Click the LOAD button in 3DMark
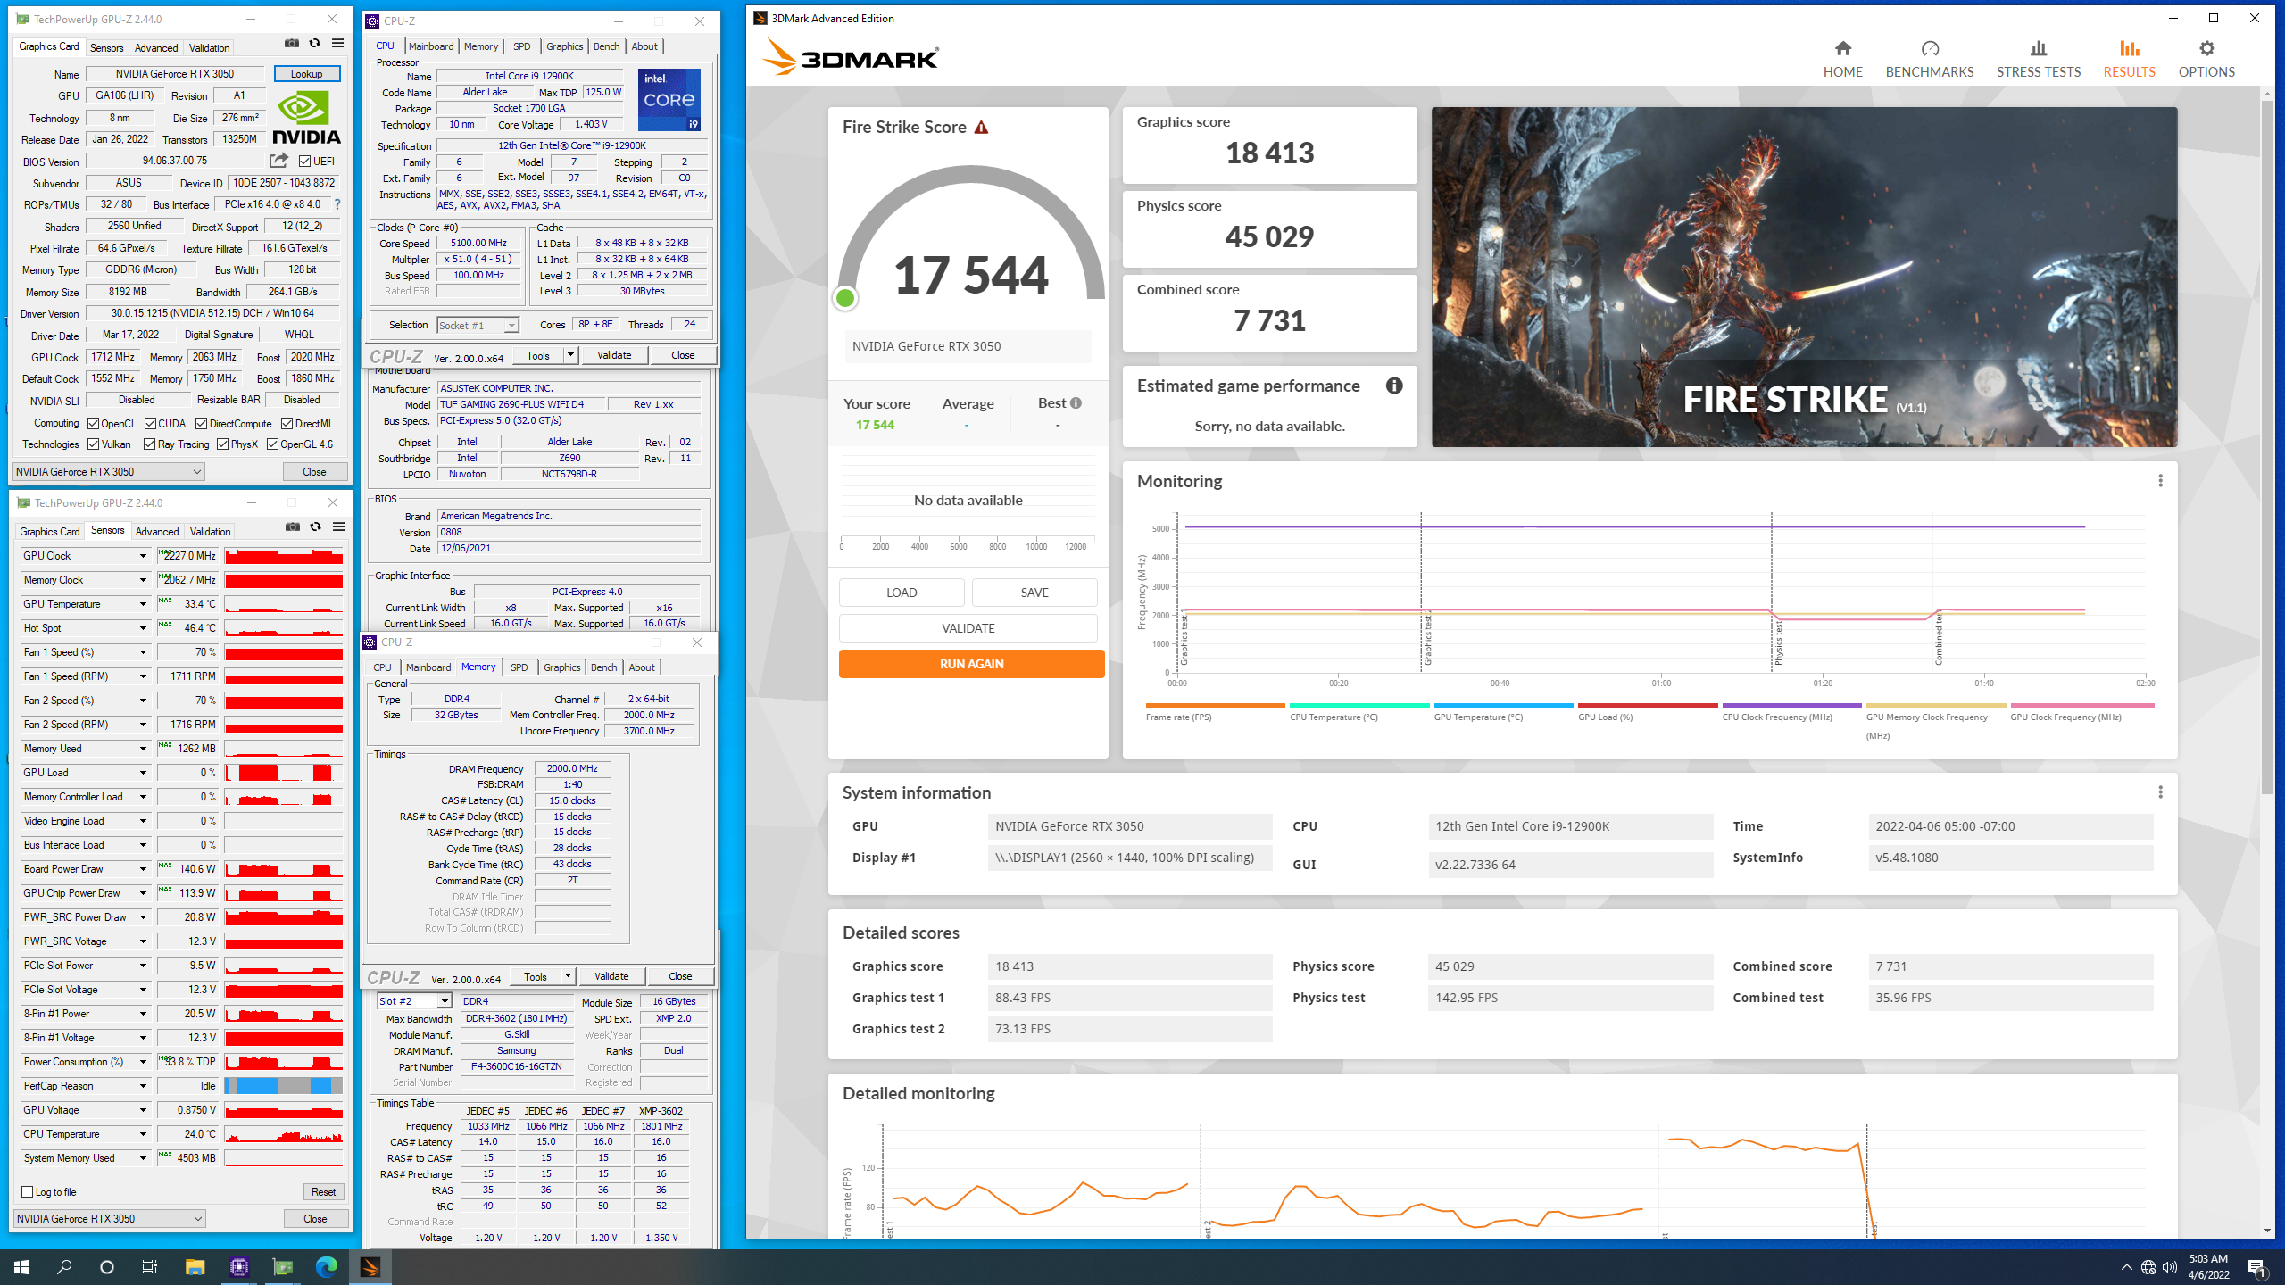2285x1285 pixels. [902, 593]
